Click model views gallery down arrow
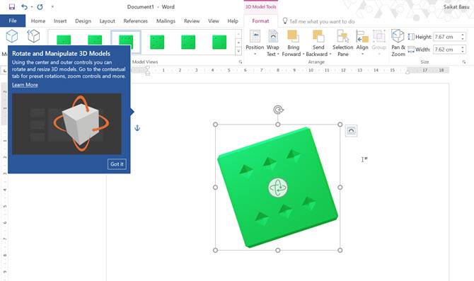 click(x=238, y=42)
